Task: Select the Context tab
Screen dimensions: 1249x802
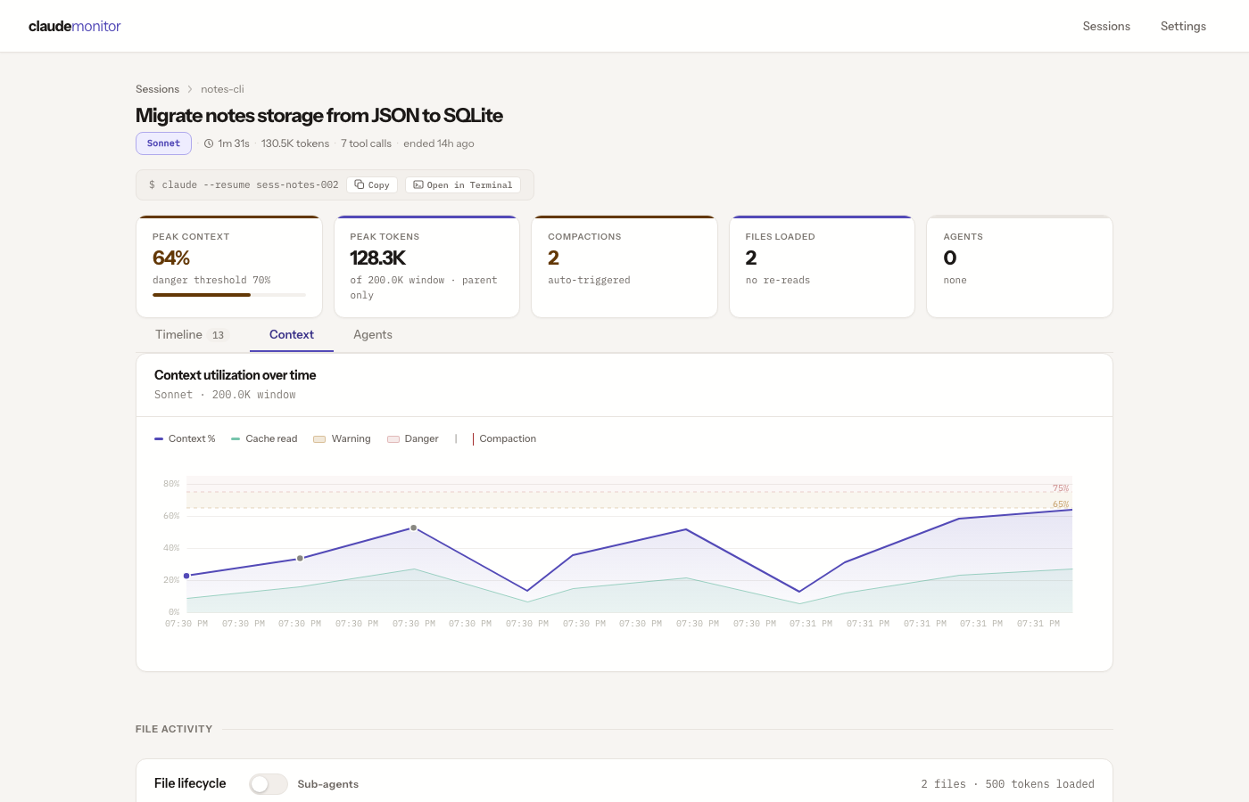Action: pos(292,334)
